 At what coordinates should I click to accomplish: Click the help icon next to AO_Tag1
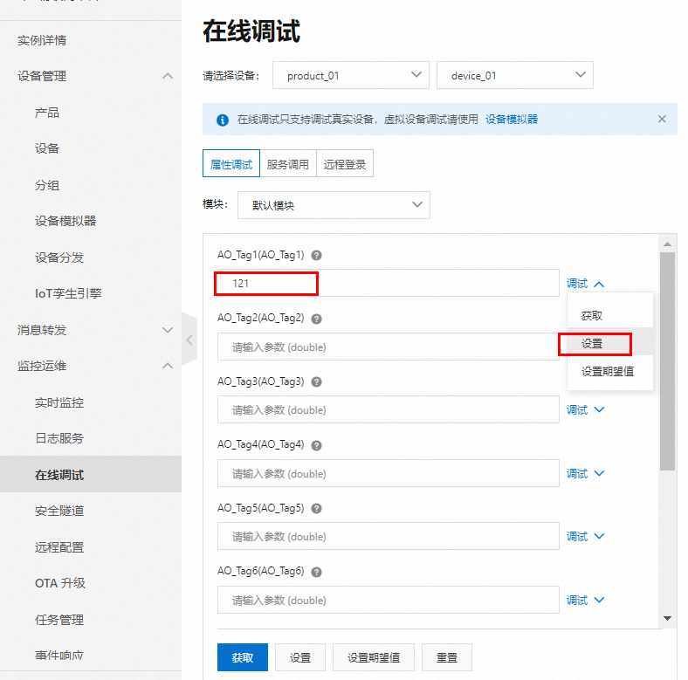317,256
